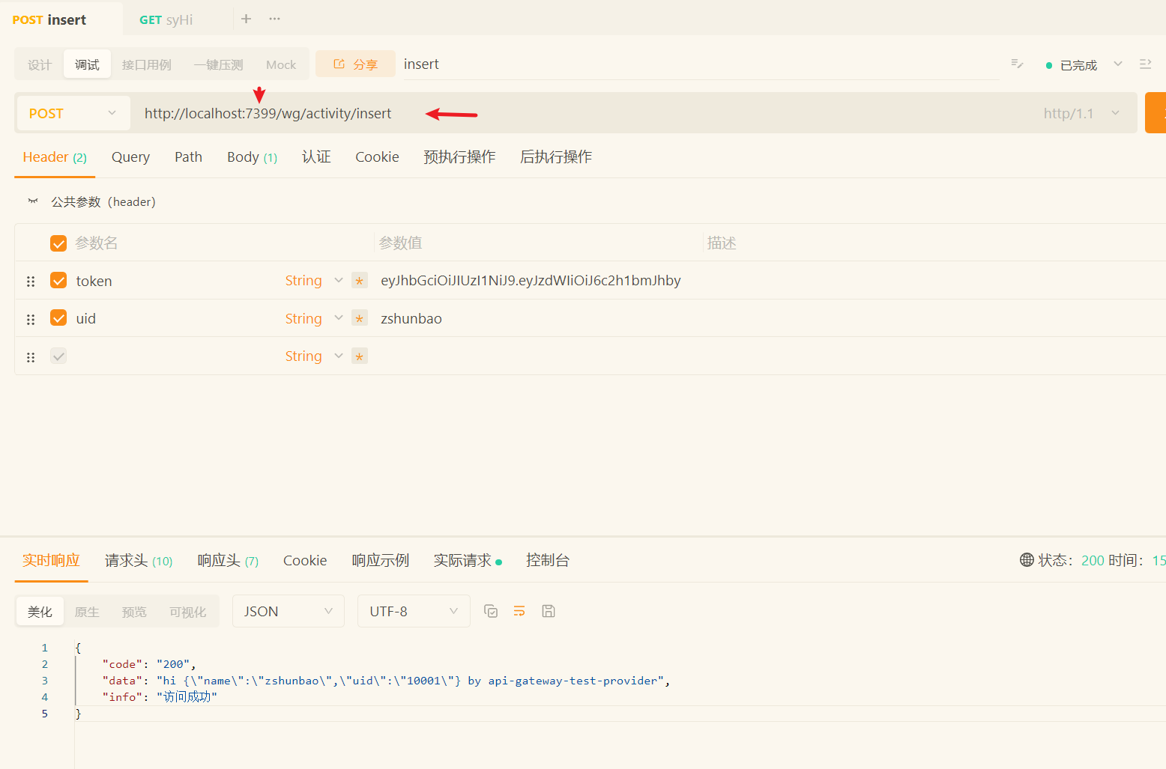Toggle word wrap icon in response toolbar
Viewport: 1166px width, 769px height.
coord(519,611)
